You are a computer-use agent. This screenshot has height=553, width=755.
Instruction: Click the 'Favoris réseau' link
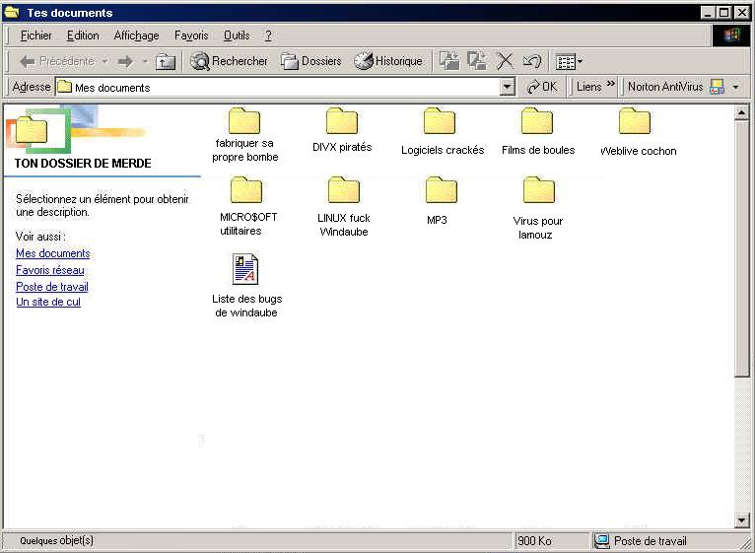click(50, 270)
